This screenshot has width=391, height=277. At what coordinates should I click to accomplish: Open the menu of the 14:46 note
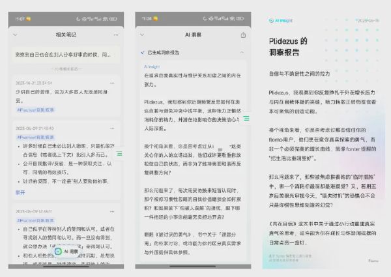[x=112, y=212]
